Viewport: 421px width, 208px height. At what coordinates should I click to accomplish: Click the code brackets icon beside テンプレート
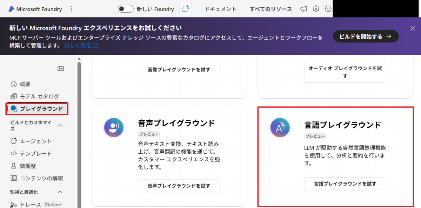tap(14, 154)
